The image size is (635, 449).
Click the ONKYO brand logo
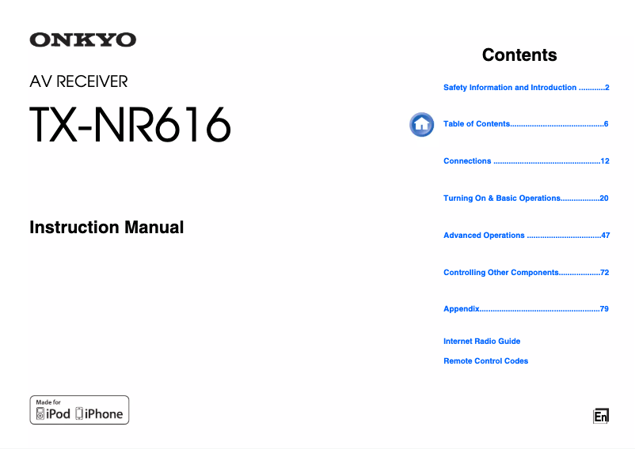click(x=83, y=40)
